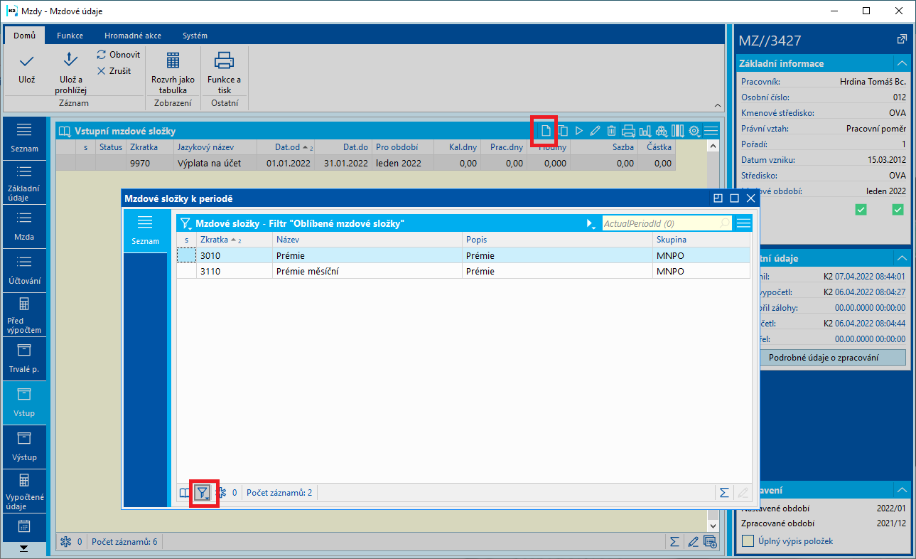
Task: Select the Vstup sidebar page
Action: tap(24, 403)
